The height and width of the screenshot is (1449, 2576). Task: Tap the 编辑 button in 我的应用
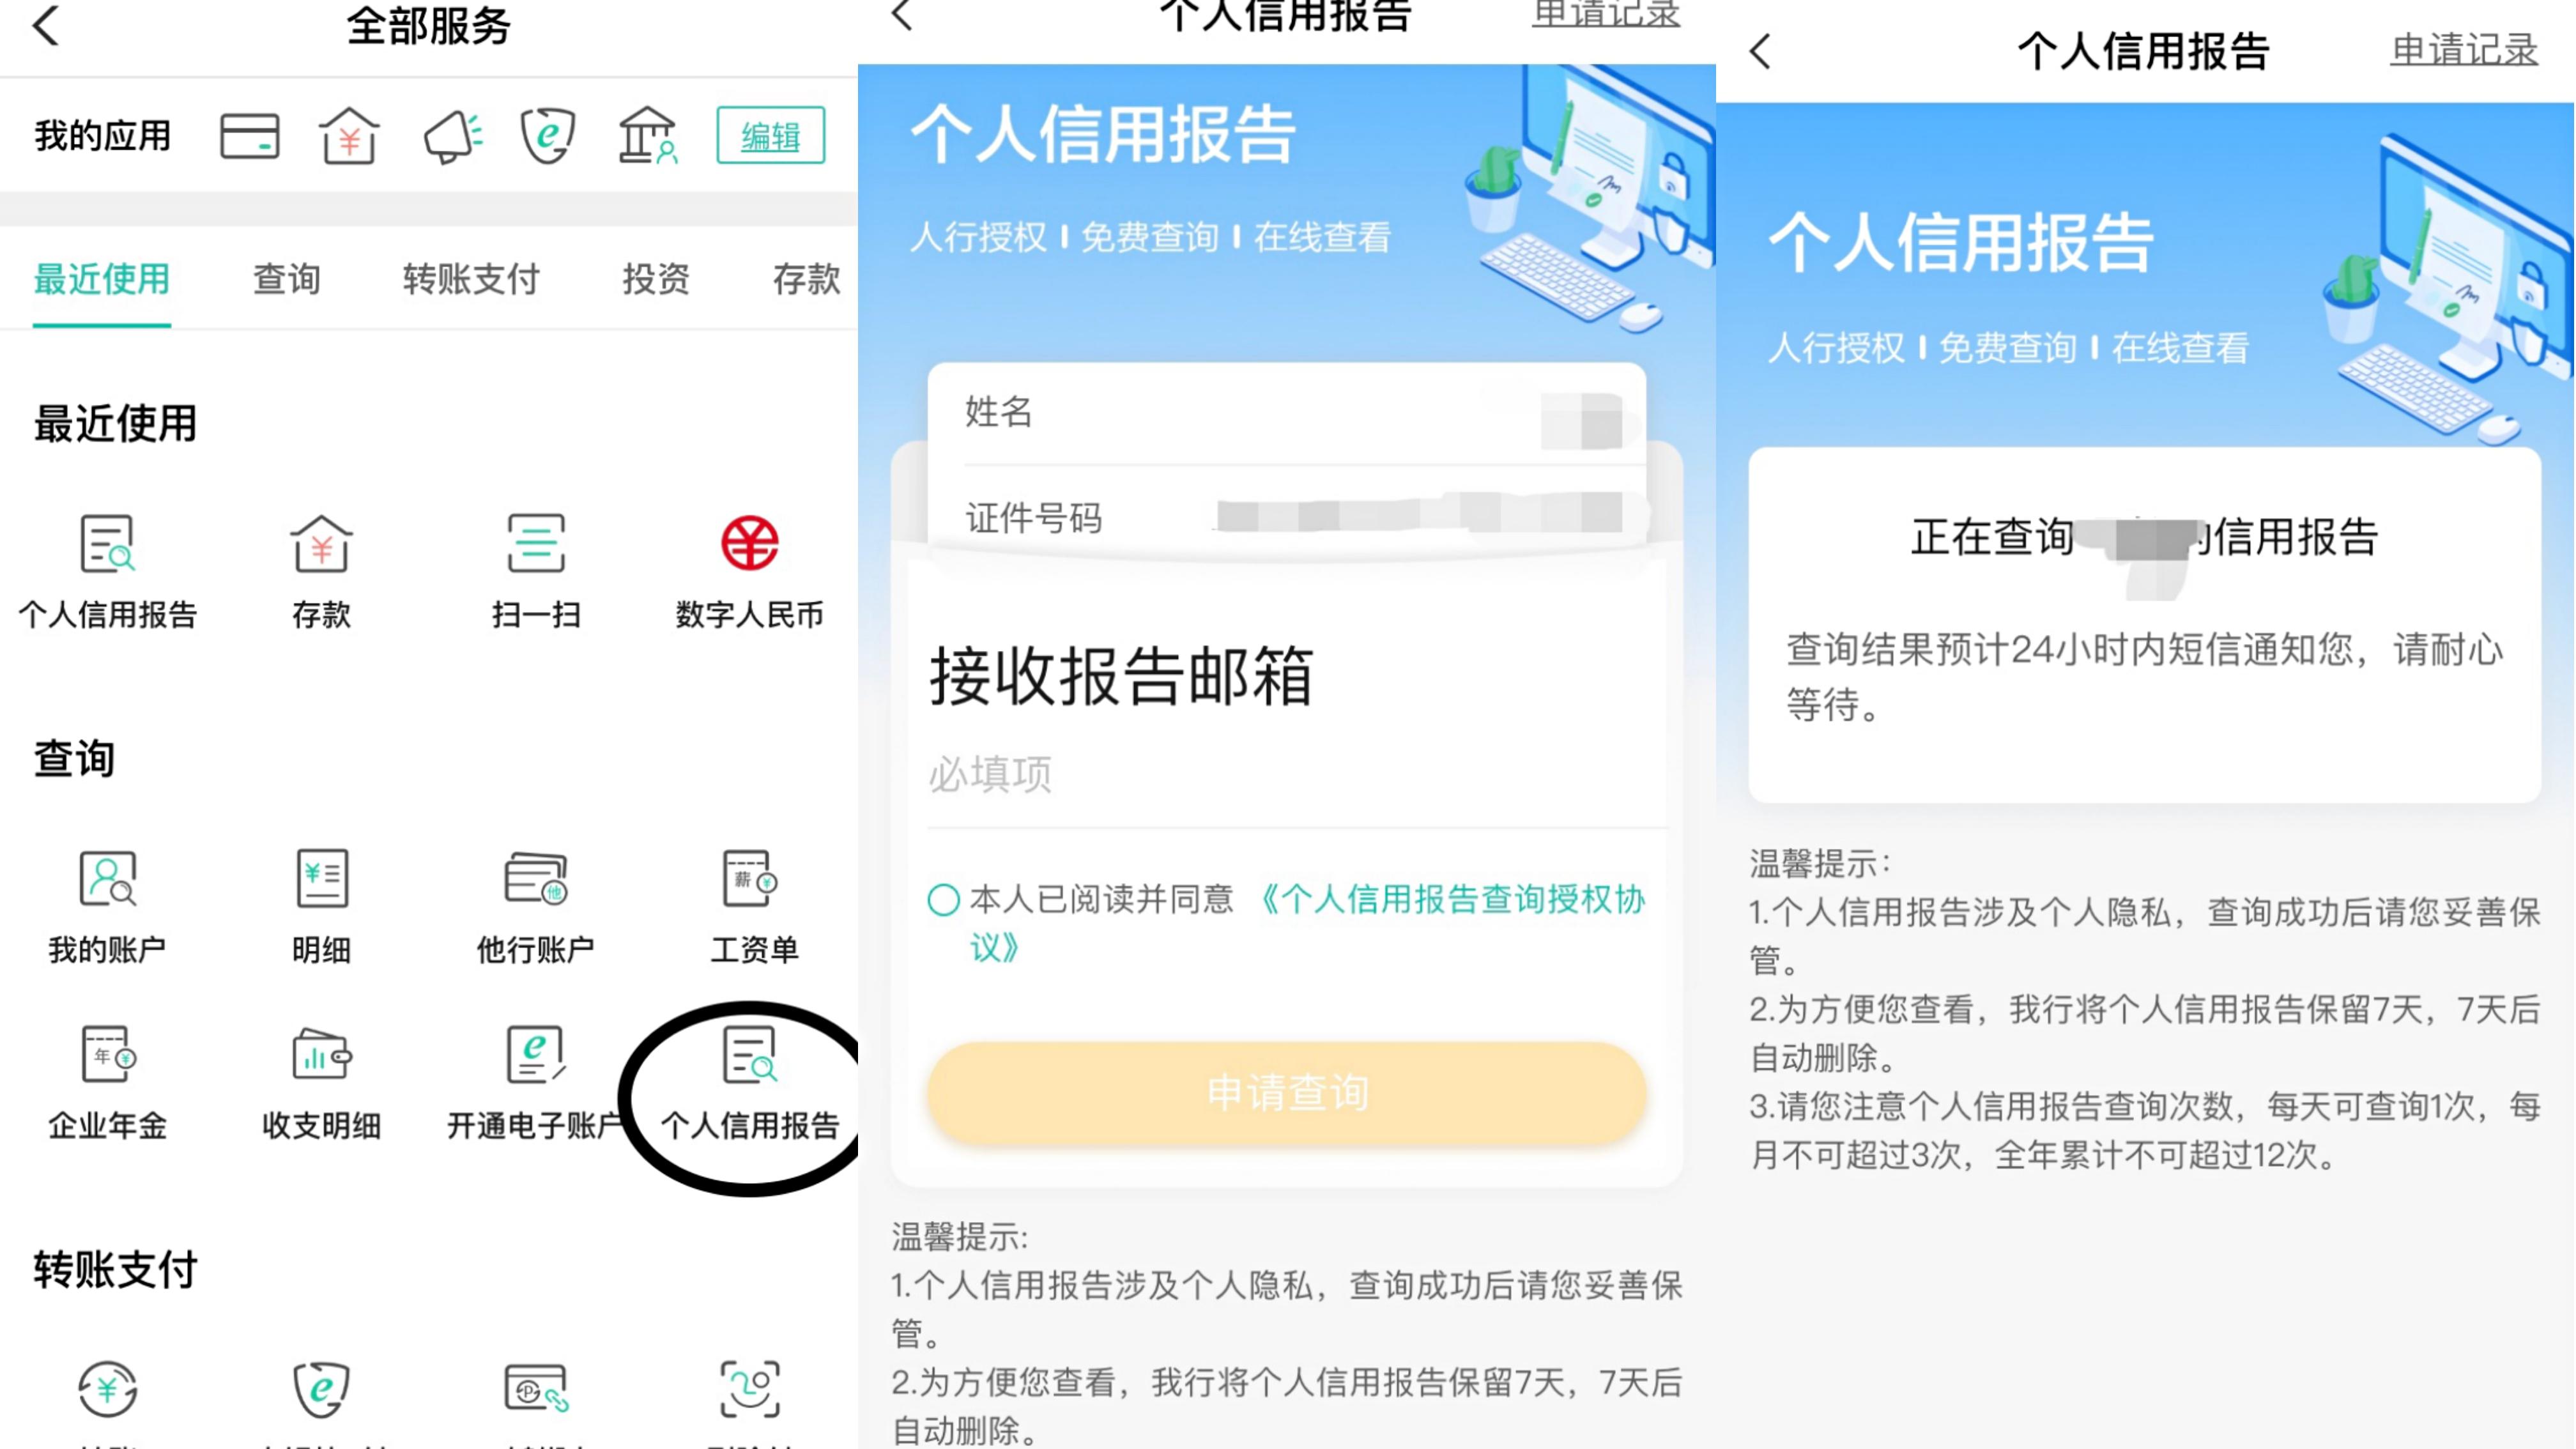click(x=770, y=135)
